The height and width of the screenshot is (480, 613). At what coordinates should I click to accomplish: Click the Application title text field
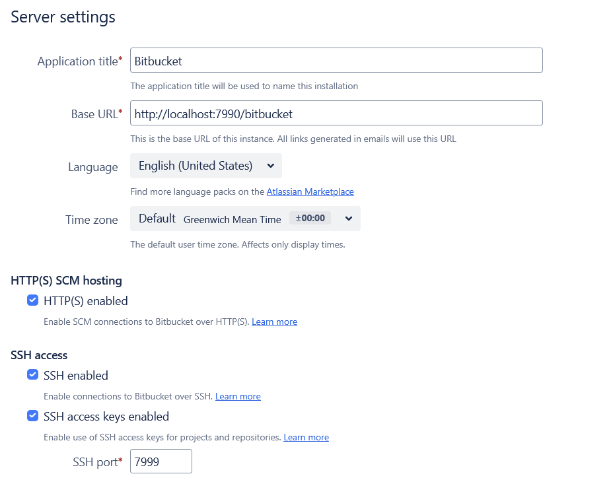(x=336, y=60)
